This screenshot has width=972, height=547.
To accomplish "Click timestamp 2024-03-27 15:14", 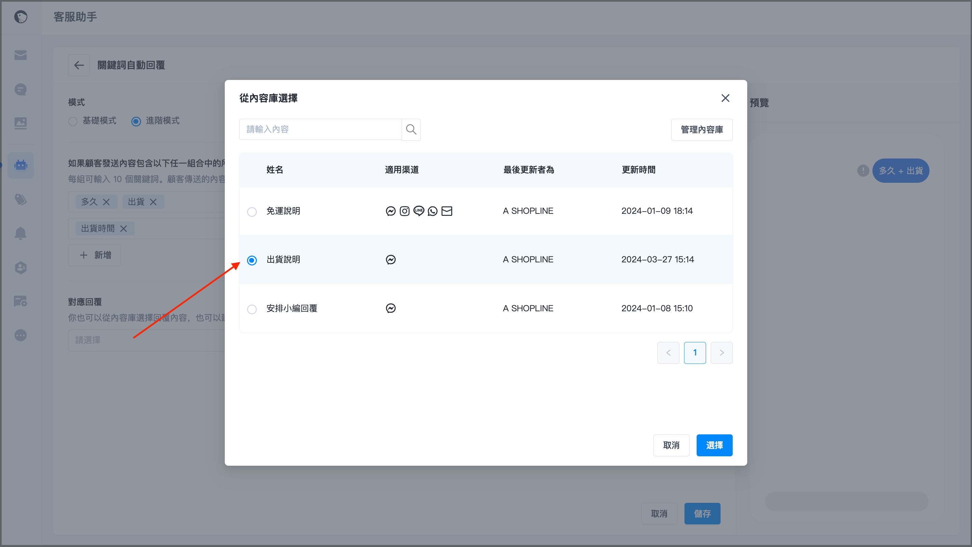I will tap(657, 260).
